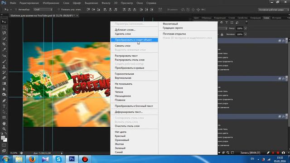Toggle the layer filtering switch
The image size is (290, 163).
(246, 22)
